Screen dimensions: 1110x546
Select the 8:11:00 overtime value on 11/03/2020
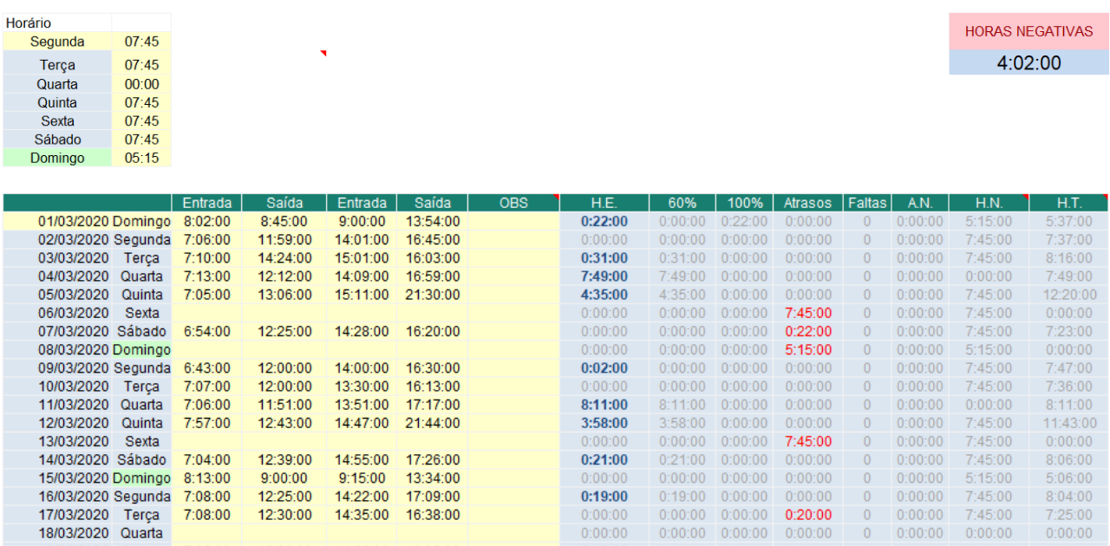click(604, 405)
